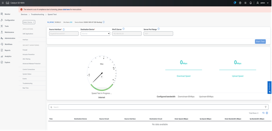This screenshot has width=272, height=131.
Task: Click Server Port Range info icon
Action: [158, 29]
